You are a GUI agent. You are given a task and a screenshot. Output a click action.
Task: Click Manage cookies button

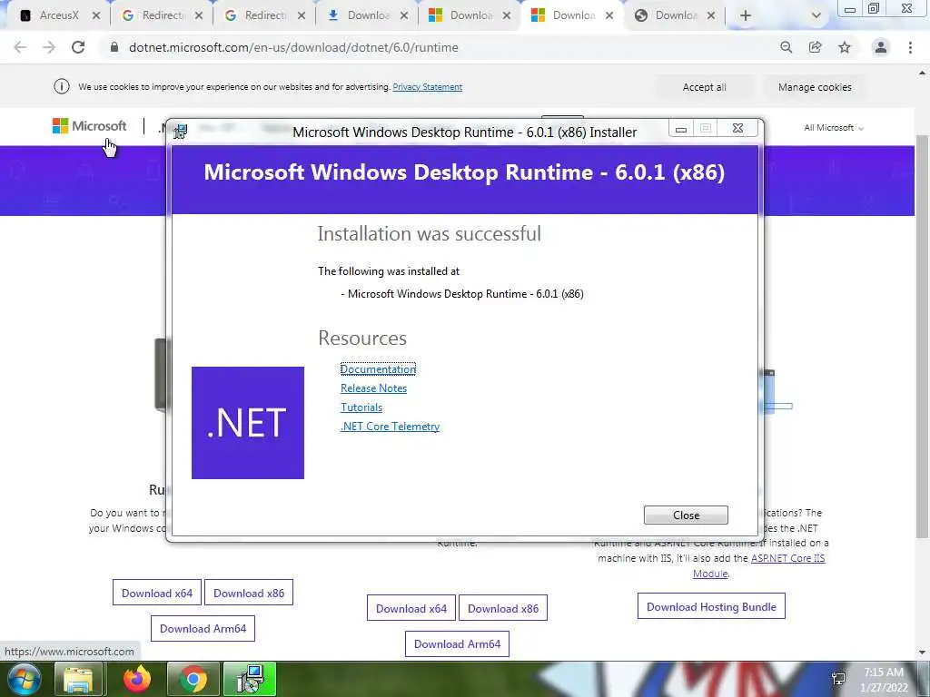(815, 87)
